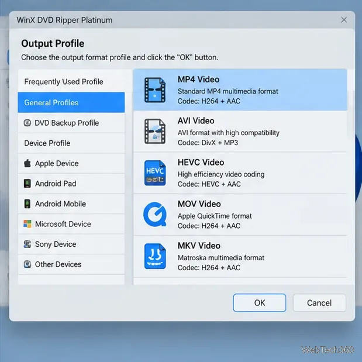Open the Frequently Used Profile category
This screenshot has height=362, width=362.
pyautogui.click(x=71, y=81)
